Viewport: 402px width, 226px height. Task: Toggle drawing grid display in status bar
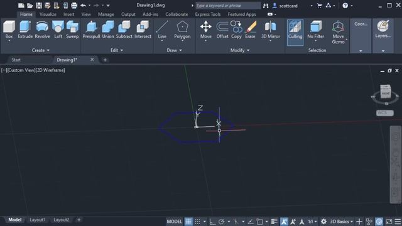pyautogui.click(x=188, y=222)
